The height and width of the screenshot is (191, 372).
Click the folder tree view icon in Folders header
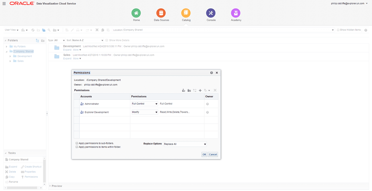[x=38, y=41]
